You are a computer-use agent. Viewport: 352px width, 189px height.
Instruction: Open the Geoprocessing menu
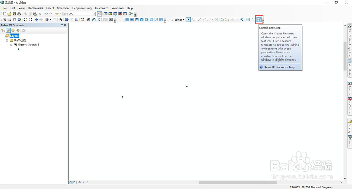click(82, 8)
